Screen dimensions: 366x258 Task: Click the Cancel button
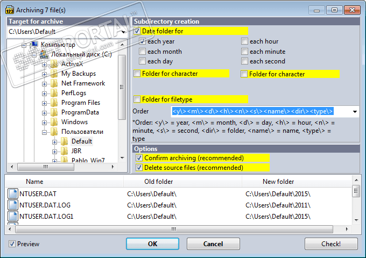[213, 244]
